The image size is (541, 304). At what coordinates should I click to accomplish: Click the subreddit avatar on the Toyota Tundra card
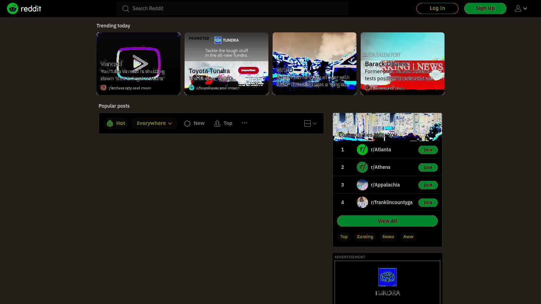192,88
